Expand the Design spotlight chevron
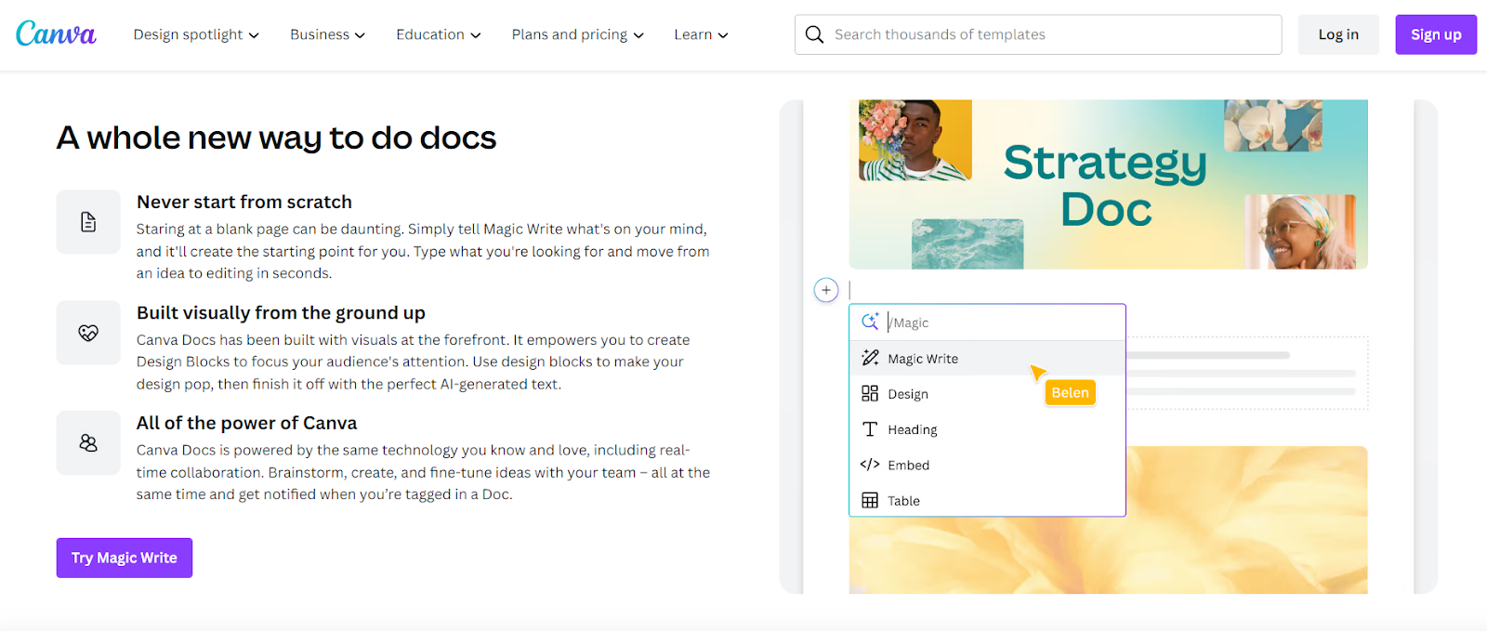 click(254, 35)
